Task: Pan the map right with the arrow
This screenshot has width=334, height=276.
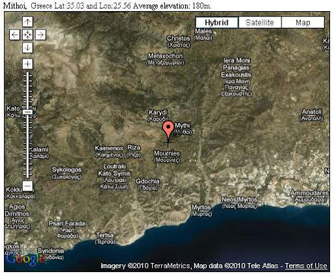Action: 40,35
